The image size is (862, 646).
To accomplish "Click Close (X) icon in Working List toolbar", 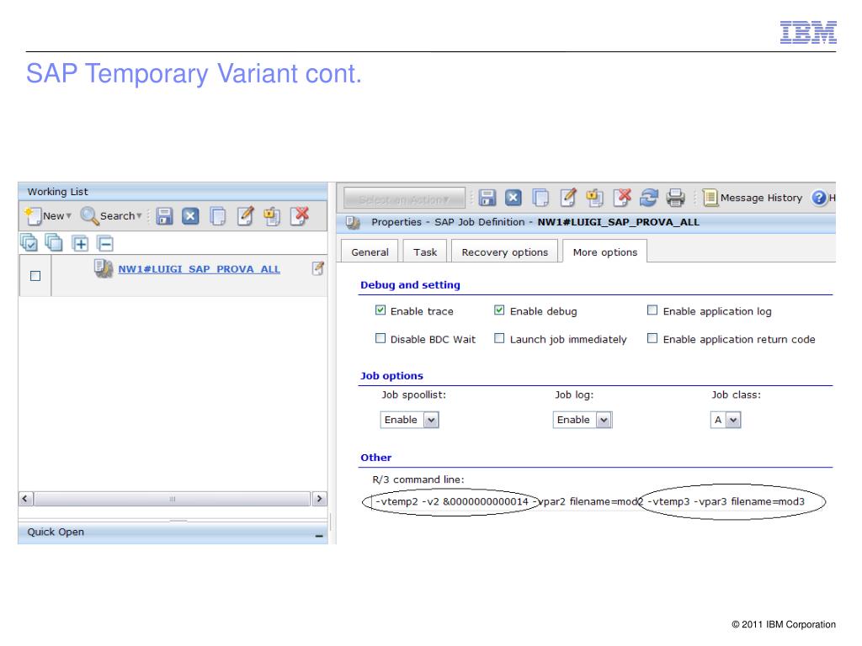I will pyautogui.click(x=190, y=216).
